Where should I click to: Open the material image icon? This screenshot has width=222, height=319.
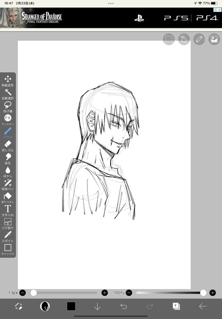pos(214,39)
